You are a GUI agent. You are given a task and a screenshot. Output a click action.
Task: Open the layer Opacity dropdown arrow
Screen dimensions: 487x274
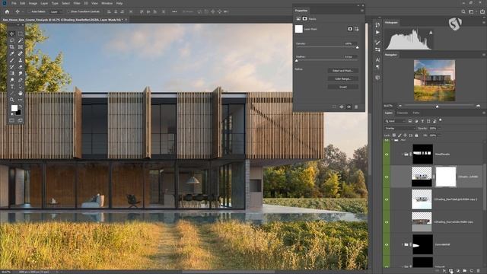coord(439,129)
